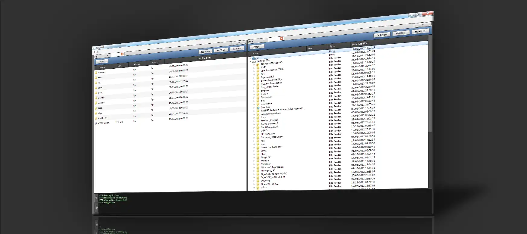
Task: Expand the apache-tomcat-7.0.6 folder node
Action: pos(254,71)
